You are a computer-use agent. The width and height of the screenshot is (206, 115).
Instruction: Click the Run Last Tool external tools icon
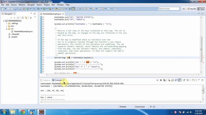tap(50, 9)
